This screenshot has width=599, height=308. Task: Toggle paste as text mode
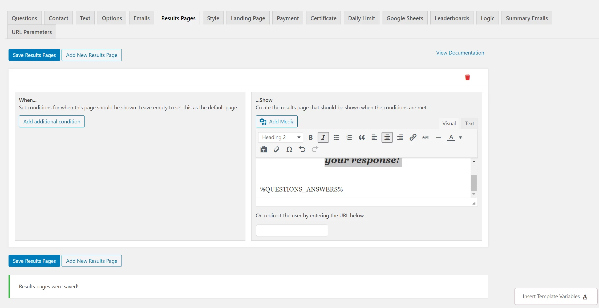pos(264,149)
